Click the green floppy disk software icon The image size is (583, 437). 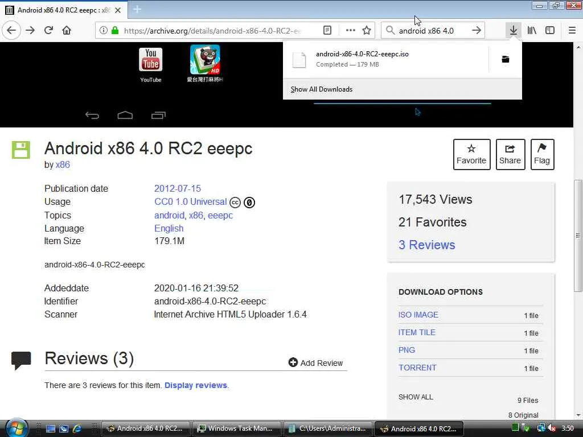pyautogui.click(x=21, y=150)
